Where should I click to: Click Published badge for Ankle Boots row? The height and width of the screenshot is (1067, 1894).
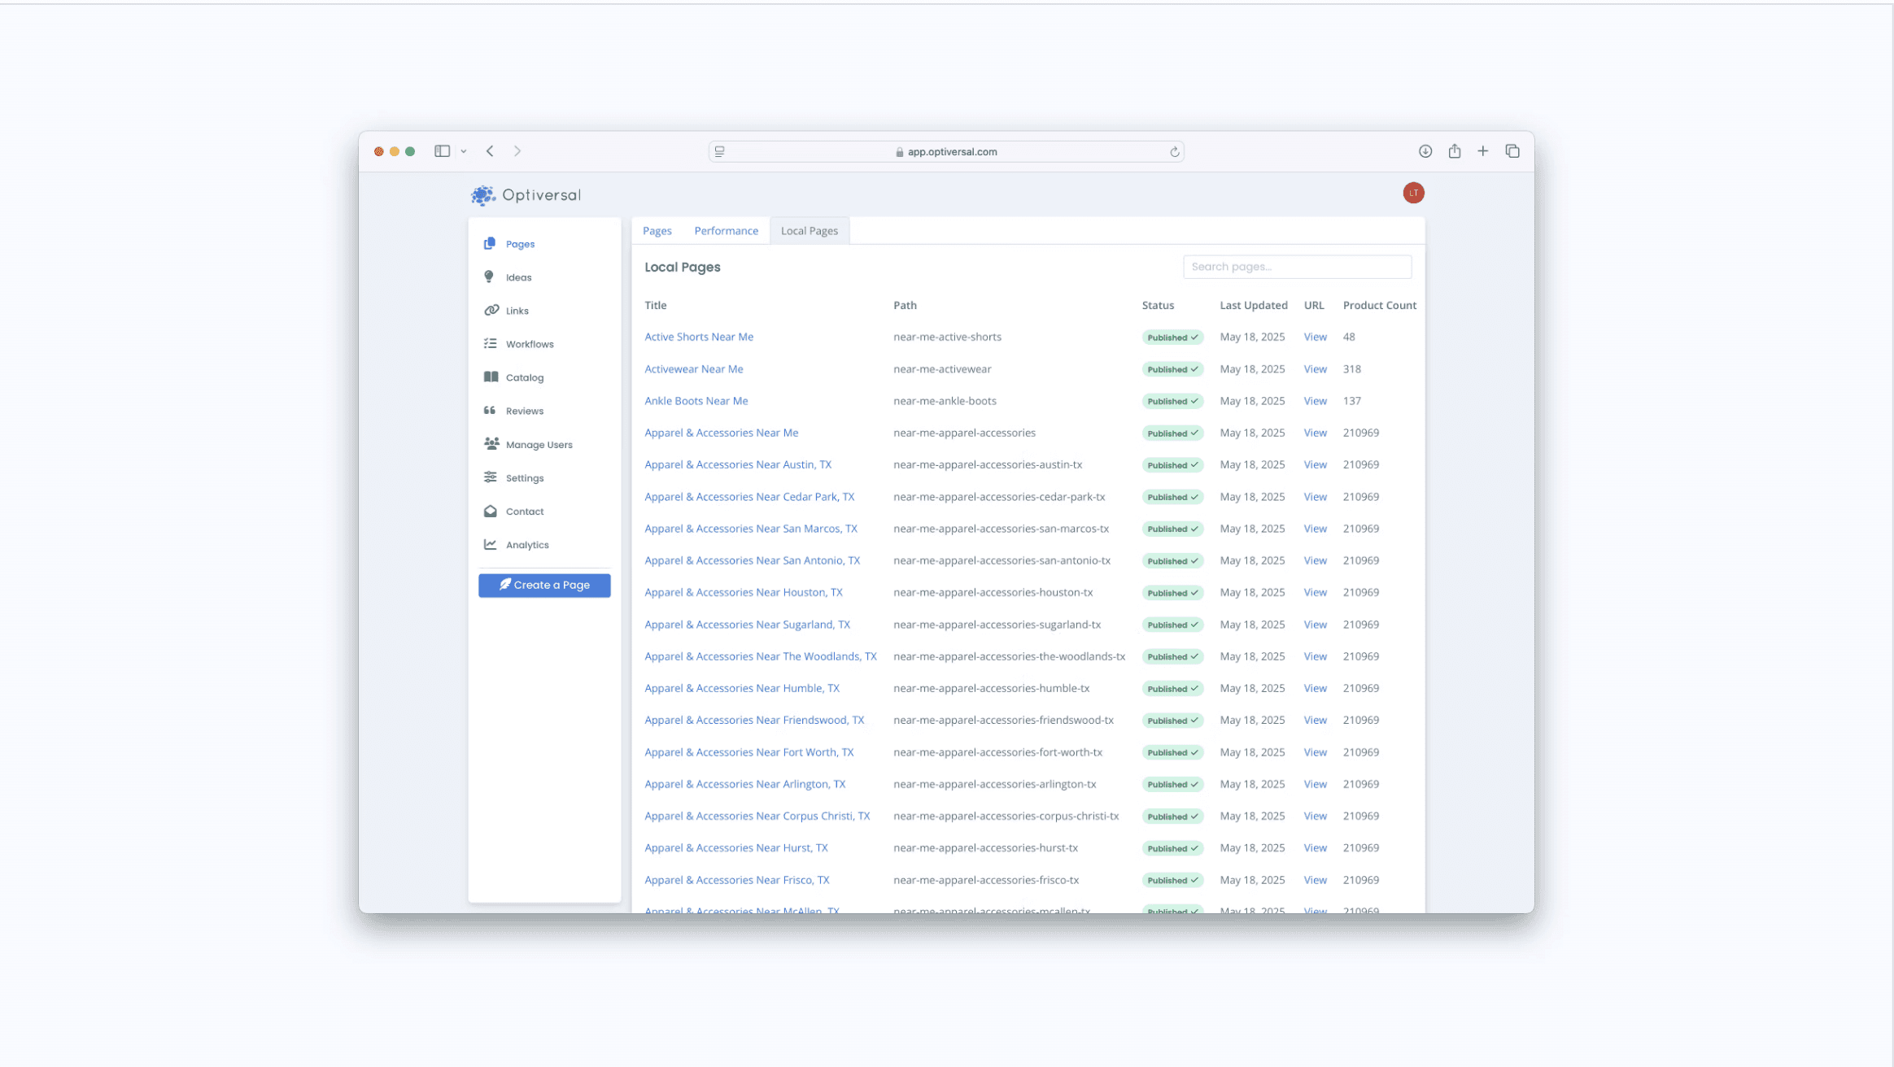coord(1172,402)
